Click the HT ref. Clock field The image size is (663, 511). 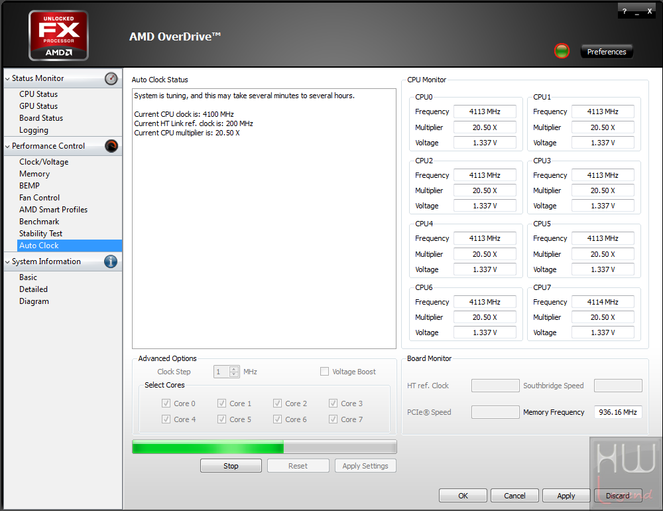[x=495, y=386]
